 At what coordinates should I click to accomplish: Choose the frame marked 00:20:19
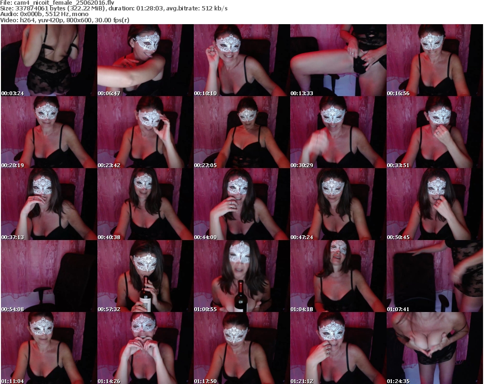pyautogui.click(x=49, y=132)
